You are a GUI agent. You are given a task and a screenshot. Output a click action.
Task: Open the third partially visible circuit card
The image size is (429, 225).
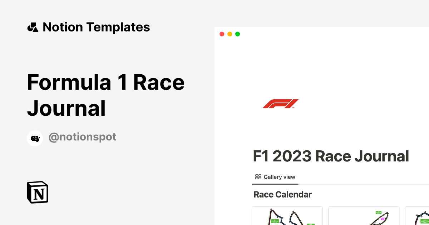pyautogui.click(x=417, y=216)
